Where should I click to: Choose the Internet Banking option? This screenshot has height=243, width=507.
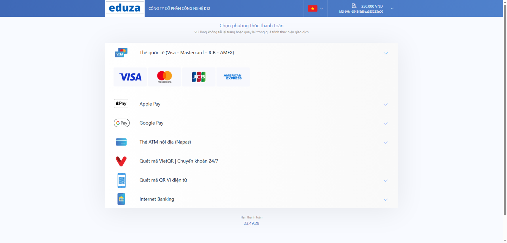tap(252, 199)
